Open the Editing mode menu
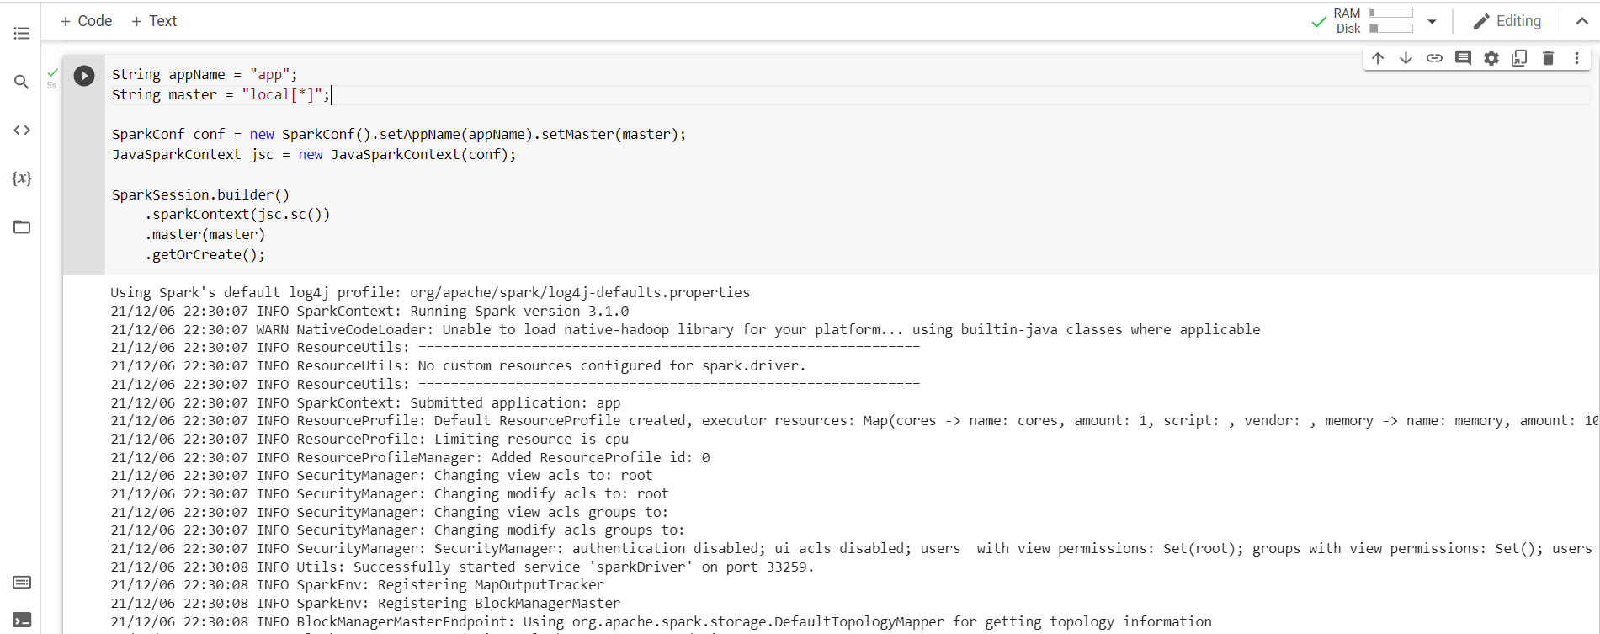 (1507, 21)
